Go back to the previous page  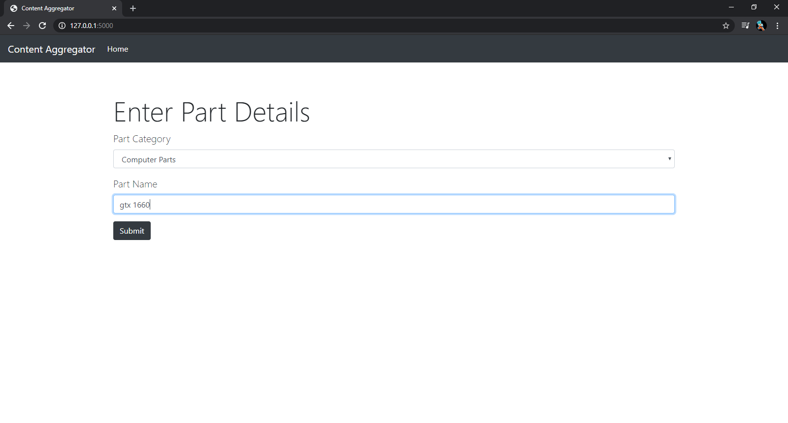pos(11,26)
